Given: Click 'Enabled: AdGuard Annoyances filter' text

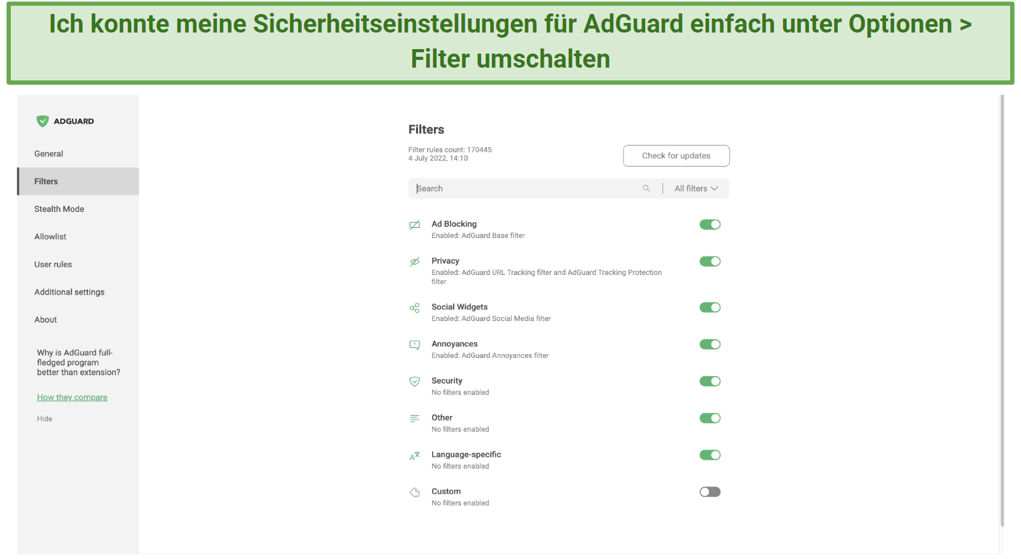Looking at the screenshot, I should (x=490, y=355).
